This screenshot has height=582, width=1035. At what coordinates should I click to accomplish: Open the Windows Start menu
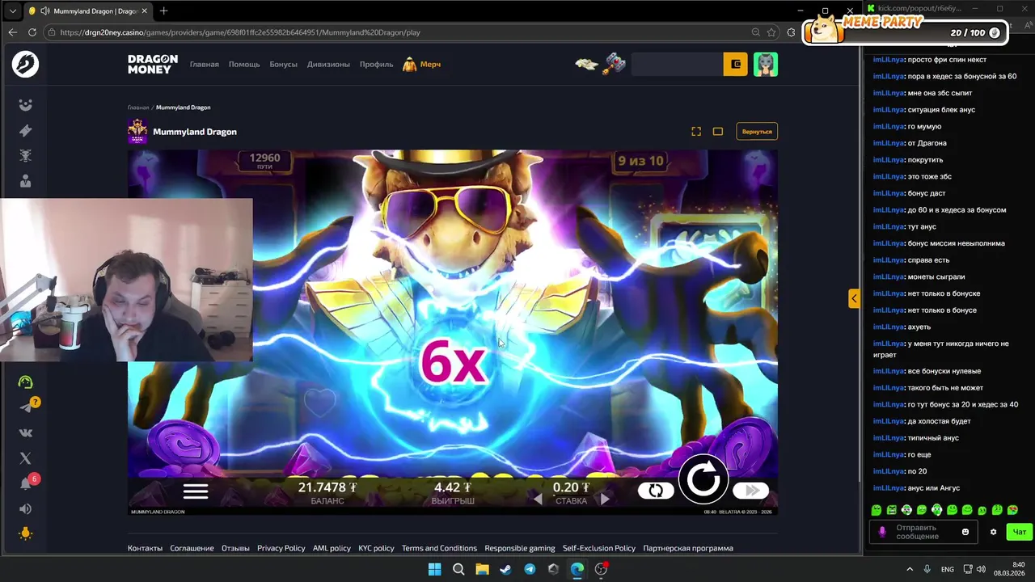pyautogui.click(x=434, y=569)
